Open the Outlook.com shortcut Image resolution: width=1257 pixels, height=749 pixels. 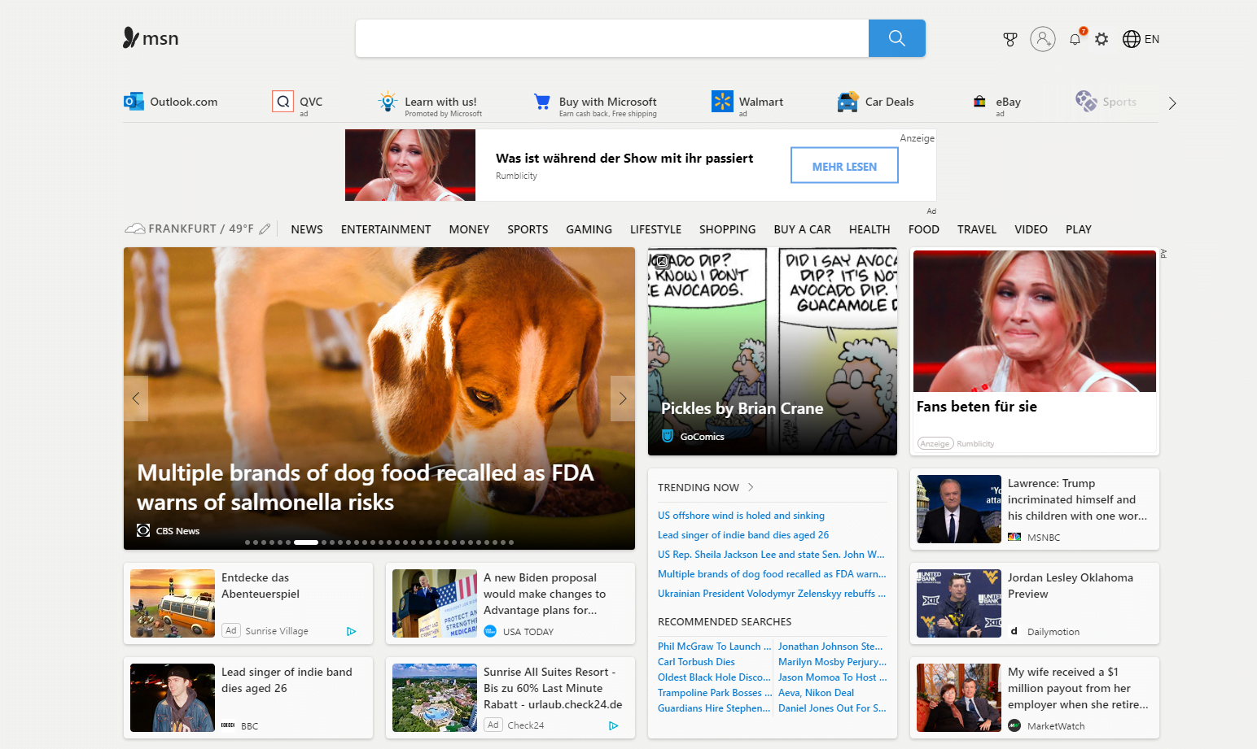coord(171,102)
